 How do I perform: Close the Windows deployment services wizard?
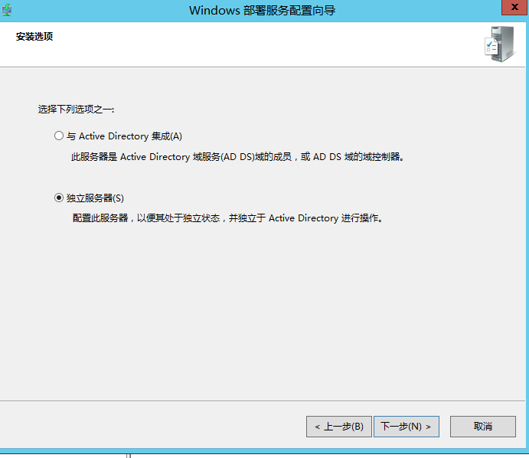coord(514,7)
